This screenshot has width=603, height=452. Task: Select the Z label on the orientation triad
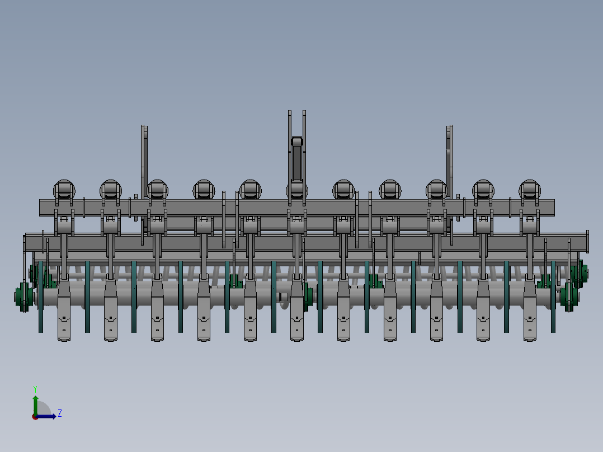point(60,413)
